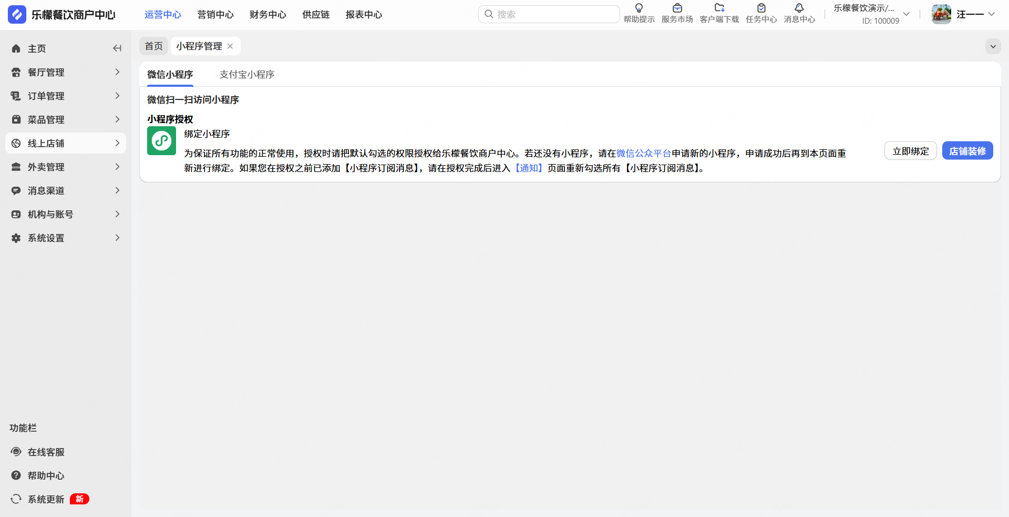Collapse the sidebar with the arrow icon
The height and width of the screenshot is (517, 1009).
pos(117,48)
